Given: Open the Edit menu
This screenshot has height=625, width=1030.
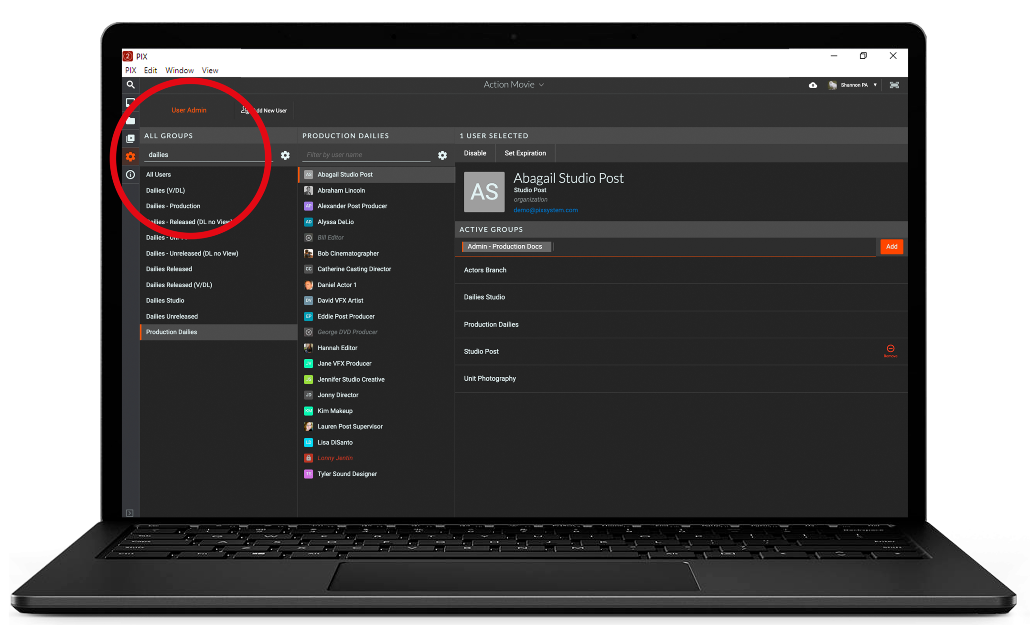Looking at the screenshot, I should pyautogui.click(x=150, y=71).
